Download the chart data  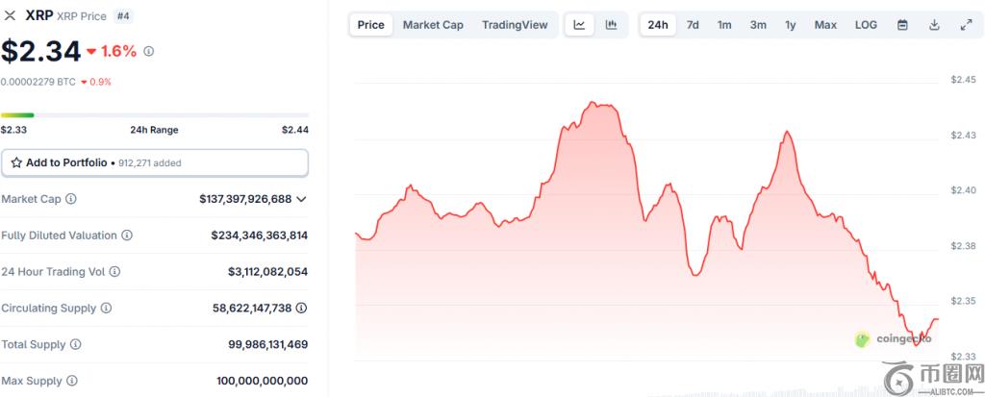[x=934, y=25]
